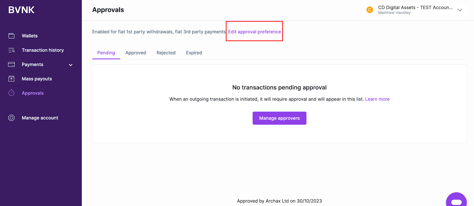Open Manage account via the gear icon
474x206 pixels.
11,118
